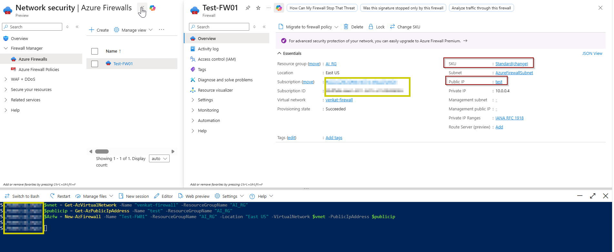The image size is (614, 252).
Task: Click search box in Network security menu
Action: (32, 27)
